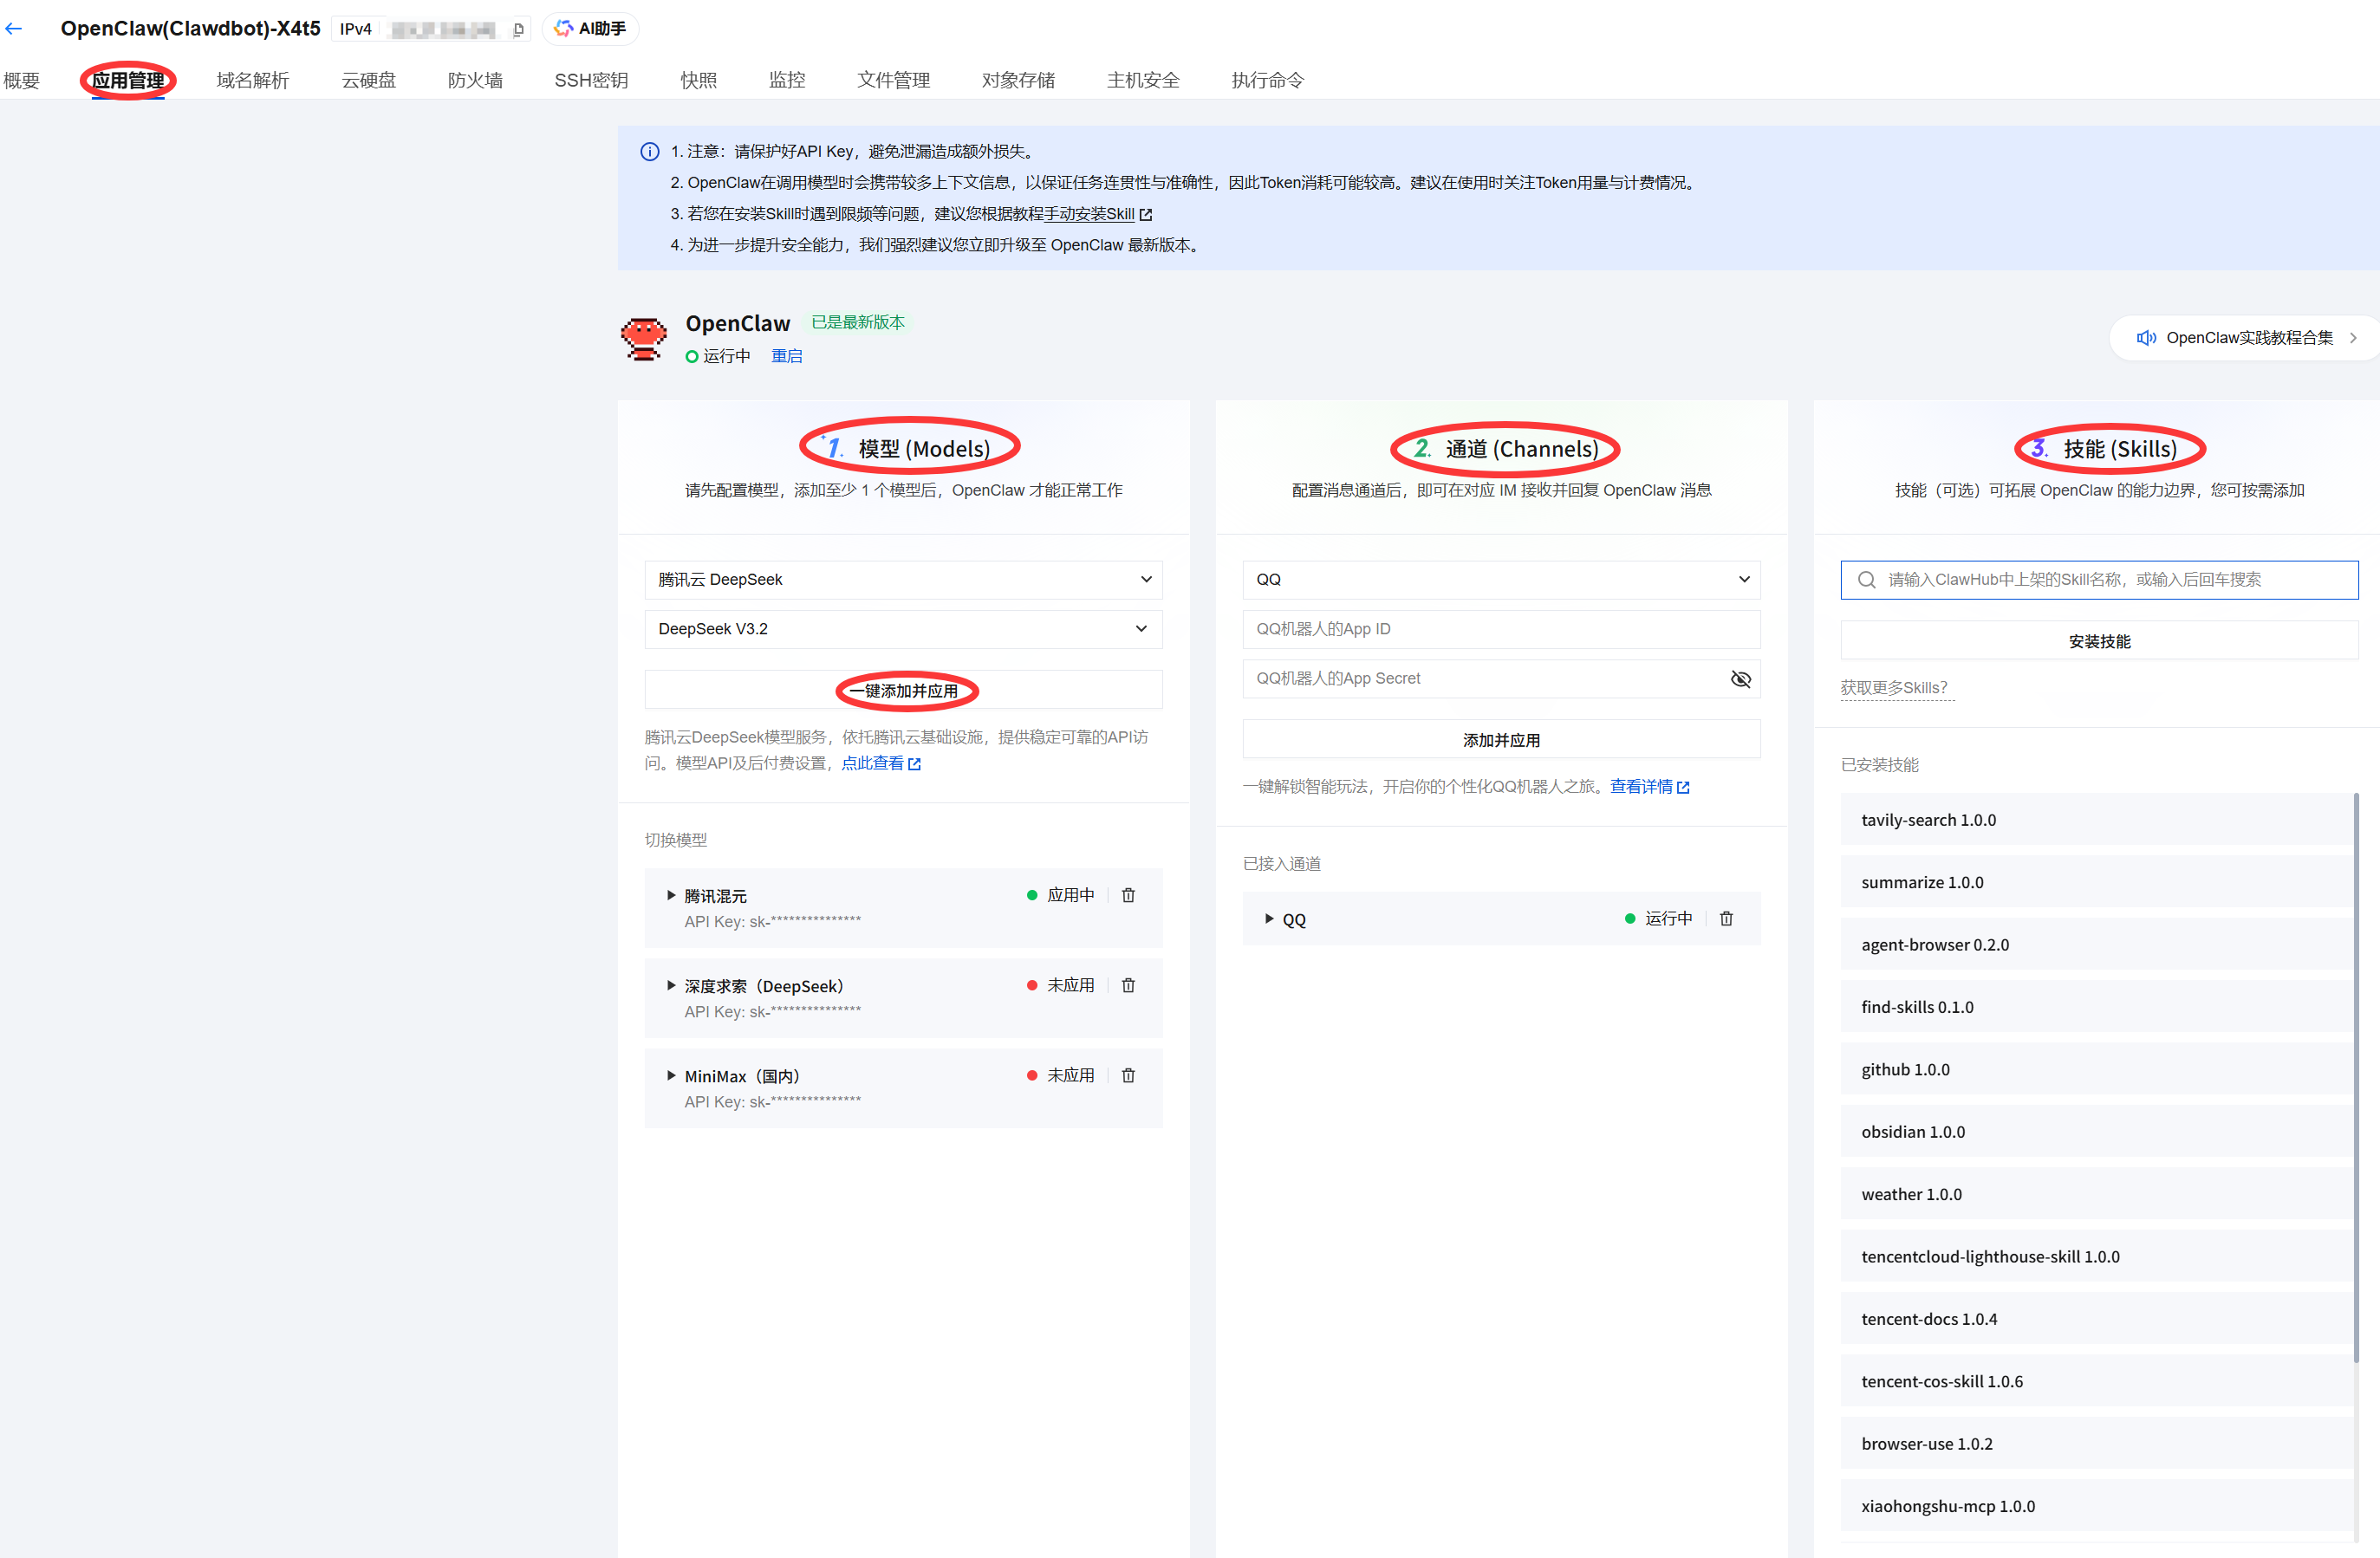Delete the MiniMax（国内） model

(1128, 1075)
